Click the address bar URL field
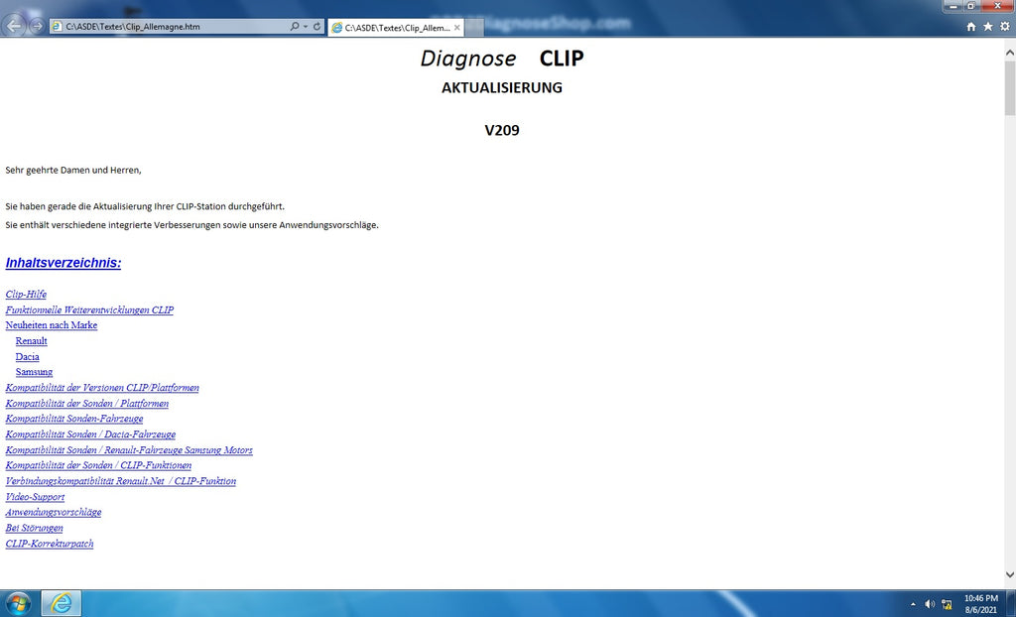The width and height of the screenshot is (1016, 617). [x=169, y=27]
